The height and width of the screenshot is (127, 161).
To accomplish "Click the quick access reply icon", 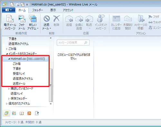I will point(17,4).
